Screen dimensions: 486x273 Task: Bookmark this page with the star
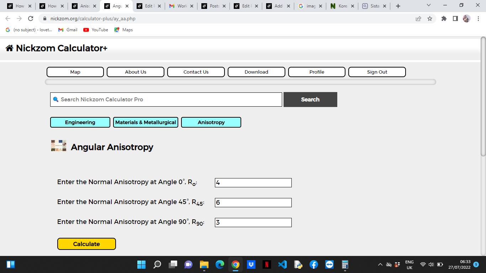click(430, 18)
